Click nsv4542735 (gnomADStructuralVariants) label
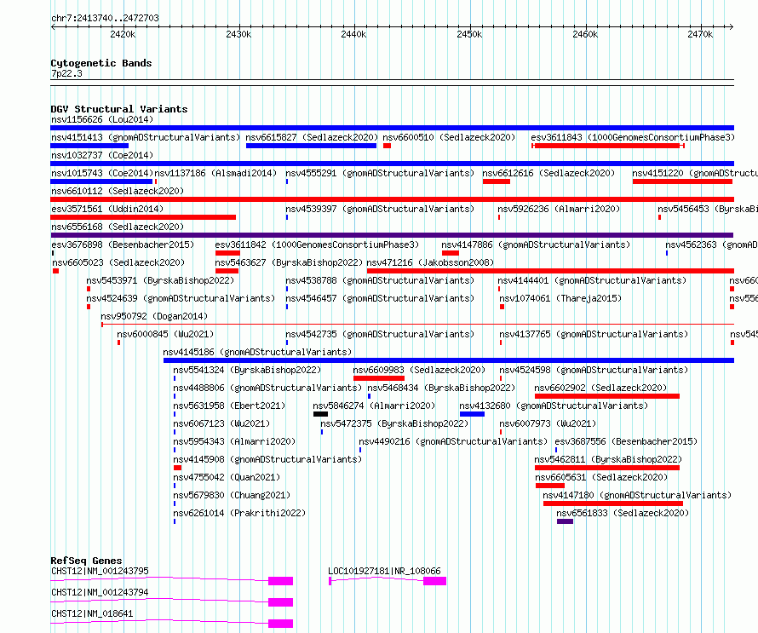The width and height of the screenshot is (758, 633). pos(380,334)
